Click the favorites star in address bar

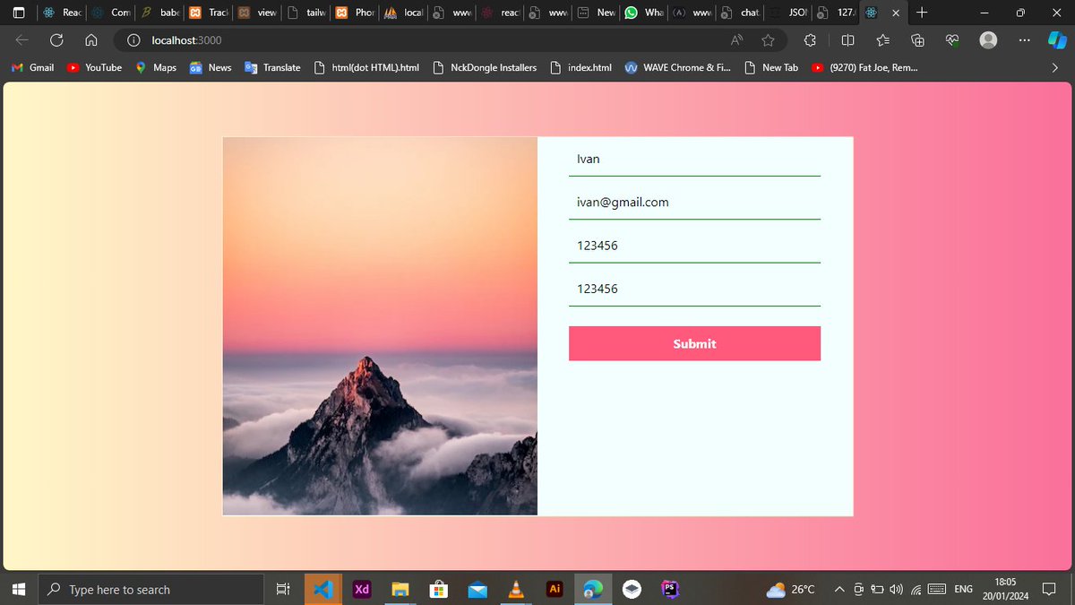coord(768,39)
